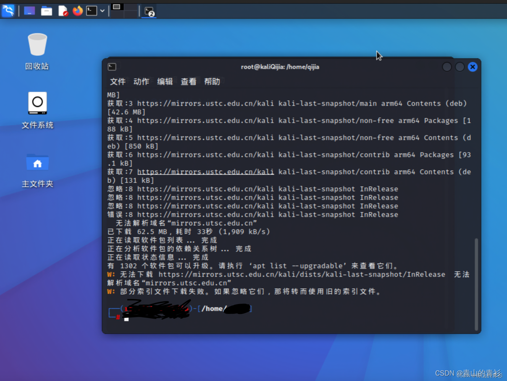Launch the text editor from the panel
Image resolution: width=507 pixels, height=381 pixels.
coord(63,11)
